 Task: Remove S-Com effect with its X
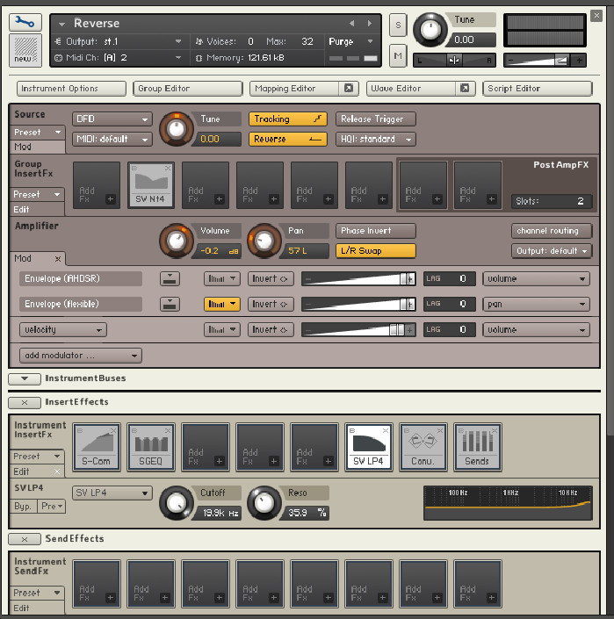pyautogui.click(x=113, y=430)
